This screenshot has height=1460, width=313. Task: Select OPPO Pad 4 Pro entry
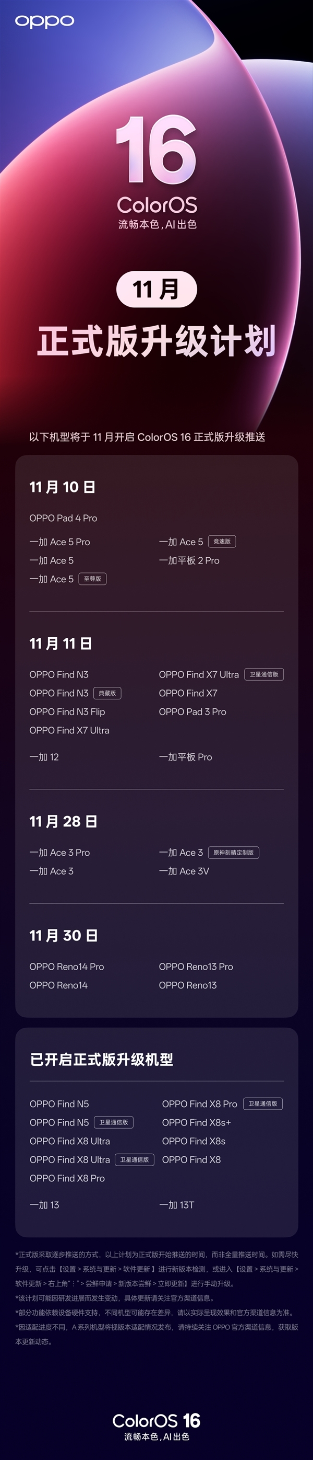[x=64, y=518]
